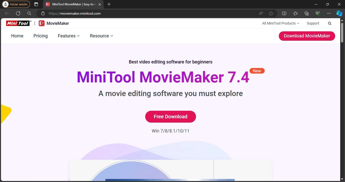Select the MiniTool MovieMaker browser tab

(x=73, y=4)
